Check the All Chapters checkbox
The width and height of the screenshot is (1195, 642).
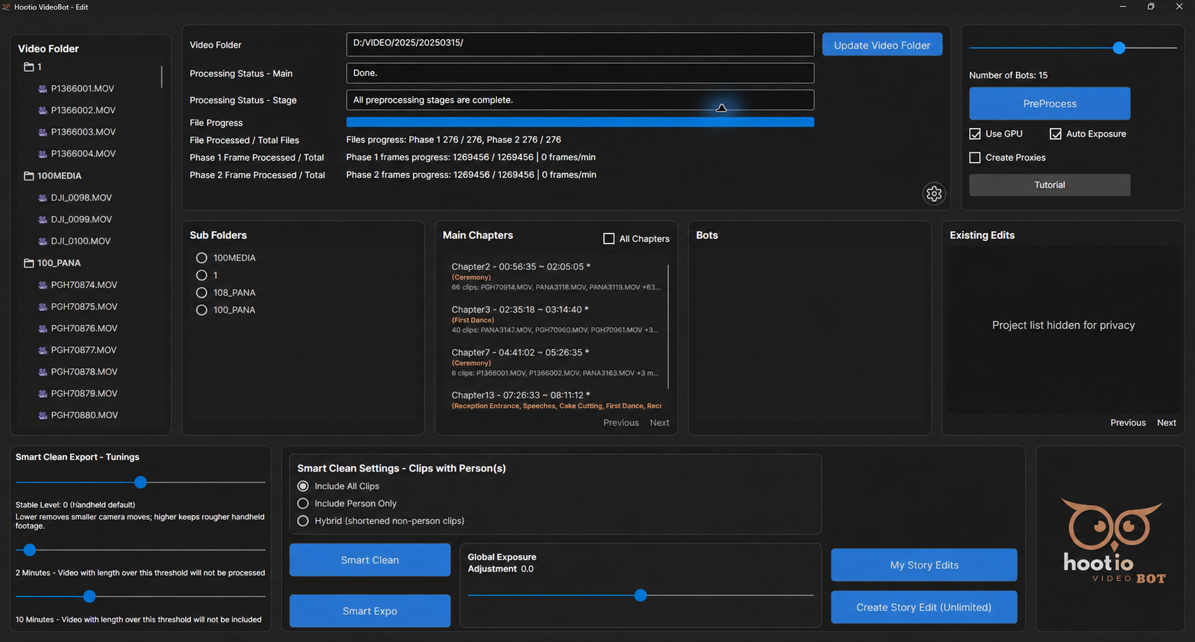coord(609,239)
